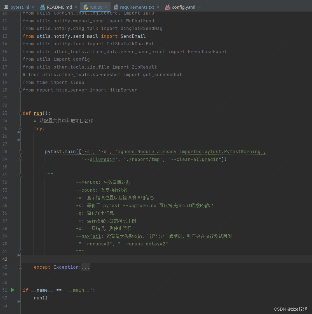Click on SendEmail import name

133,36
